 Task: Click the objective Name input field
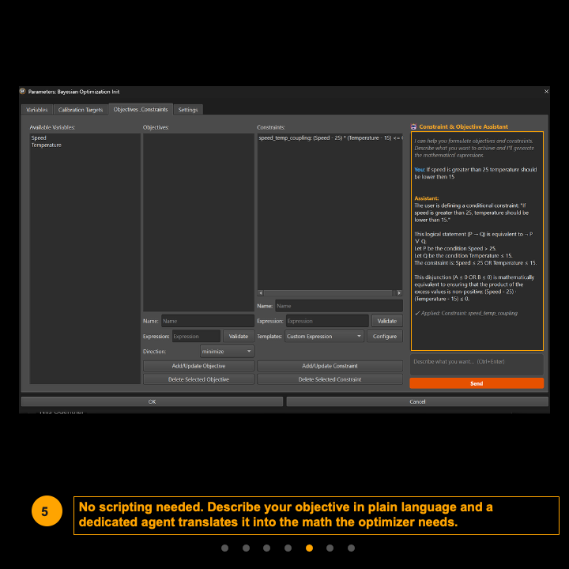coord(207,321)
